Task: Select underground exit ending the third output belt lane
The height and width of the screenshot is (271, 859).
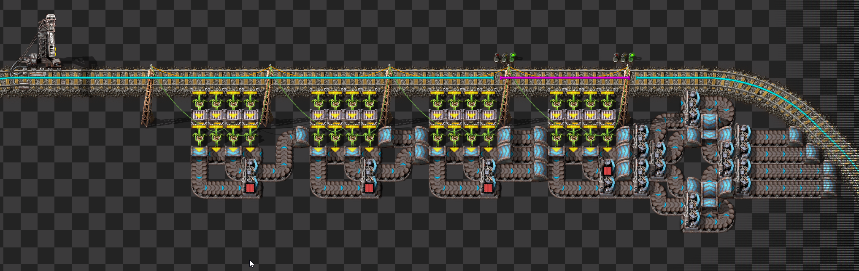Action: point(829,170)
